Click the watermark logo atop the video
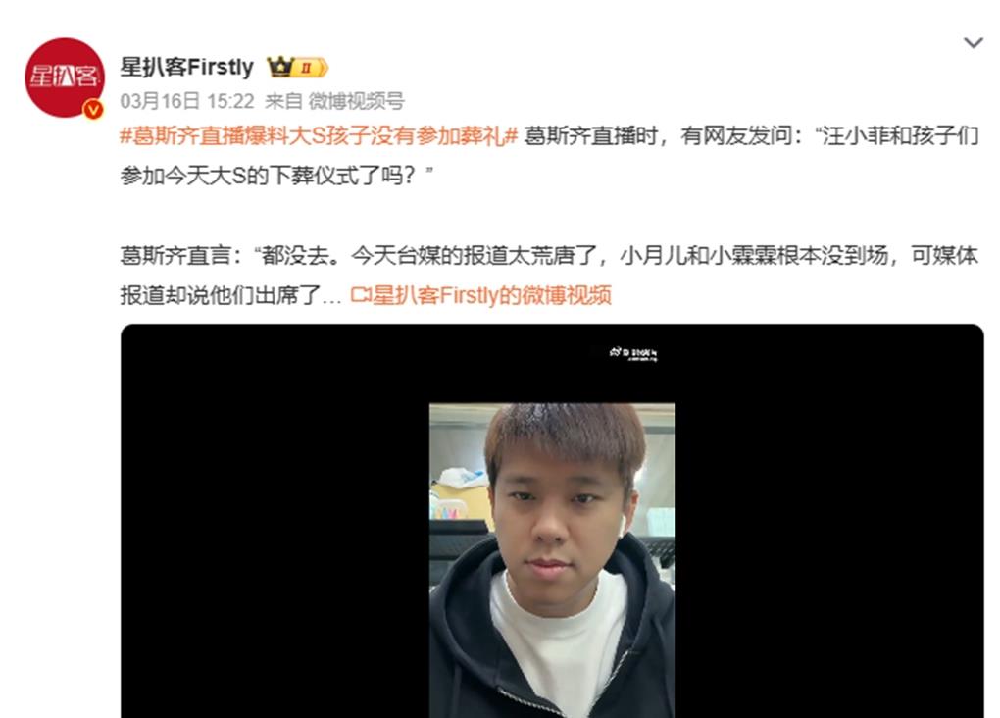Viewport: 1000px width, 718px height. (x=633, y=353)
